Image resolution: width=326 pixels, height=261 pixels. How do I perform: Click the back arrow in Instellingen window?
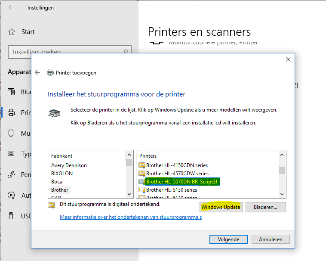pyautogui.click(x=11, y=7)
